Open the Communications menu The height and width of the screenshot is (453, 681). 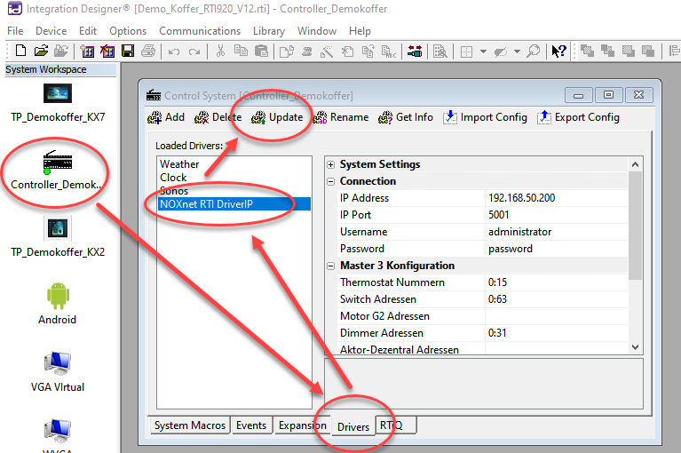click(x=200, y=31)
